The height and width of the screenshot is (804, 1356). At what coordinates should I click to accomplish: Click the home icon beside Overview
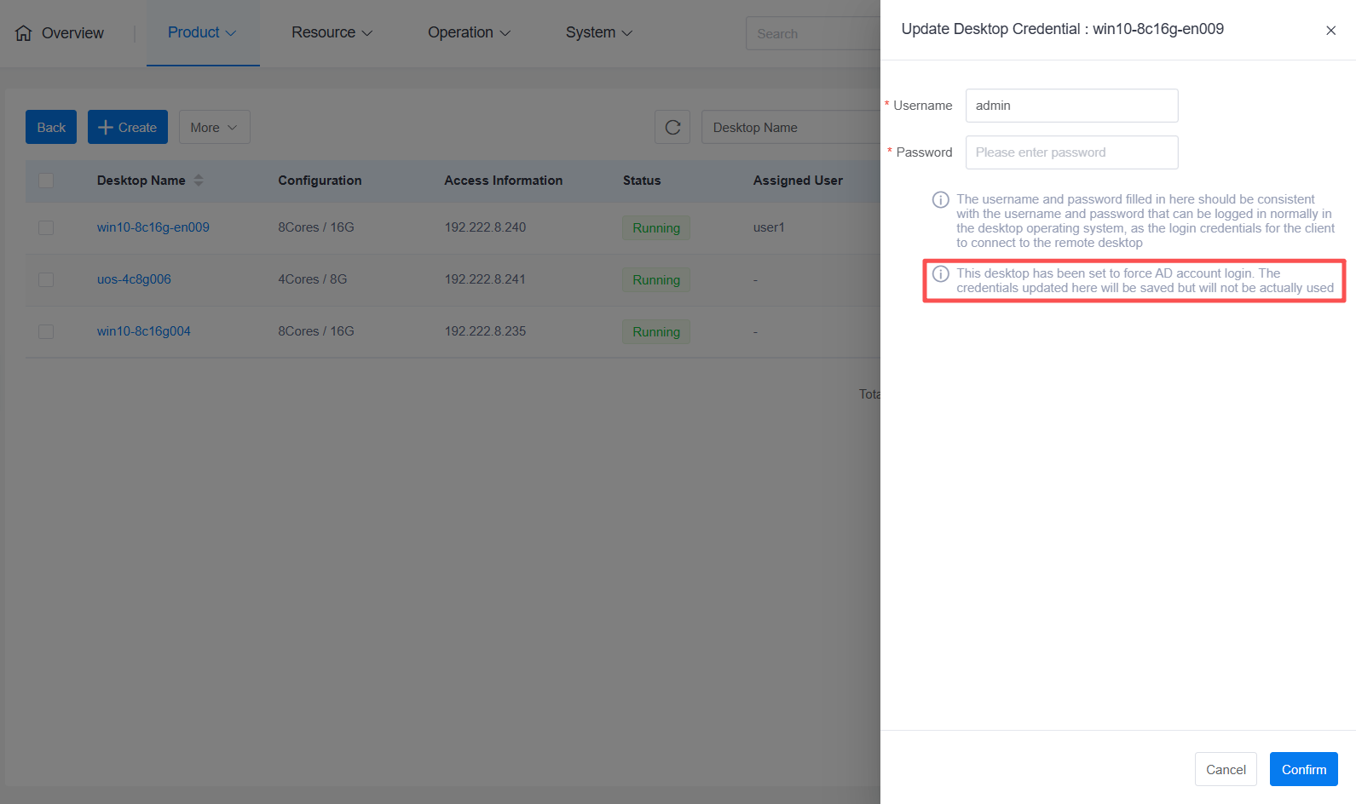[24, 33]
